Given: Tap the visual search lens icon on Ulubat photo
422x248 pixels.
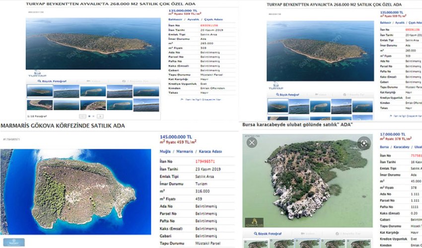Looking at the screenshot, I should pos(364,143).
